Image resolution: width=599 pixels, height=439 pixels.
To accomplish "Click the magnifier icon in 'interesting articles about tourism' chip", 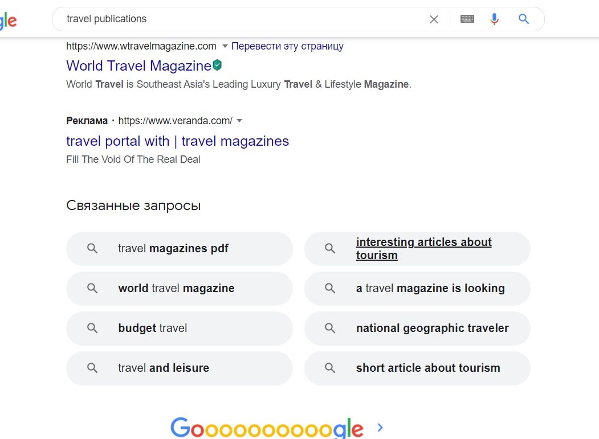I will [x=330, y=248].
